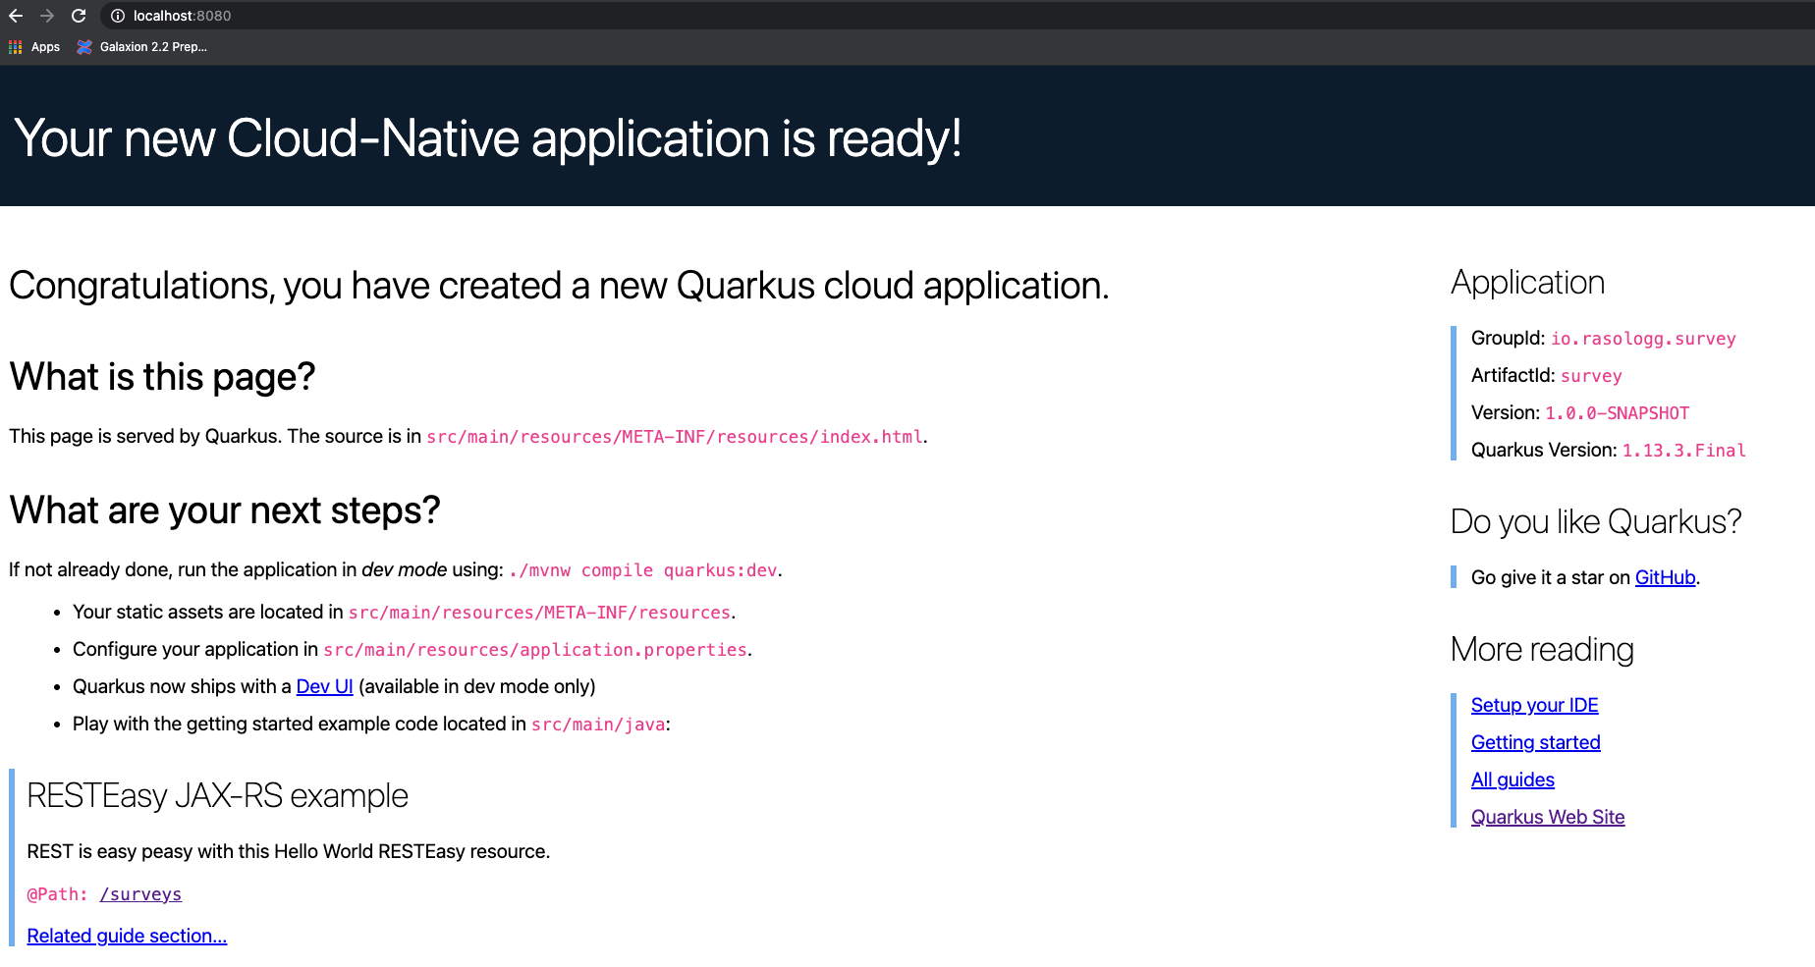Viewport: 1815px width, 967px height.
Task: Open the Setup your IDE guide
Action: (x=1534, y=705)
